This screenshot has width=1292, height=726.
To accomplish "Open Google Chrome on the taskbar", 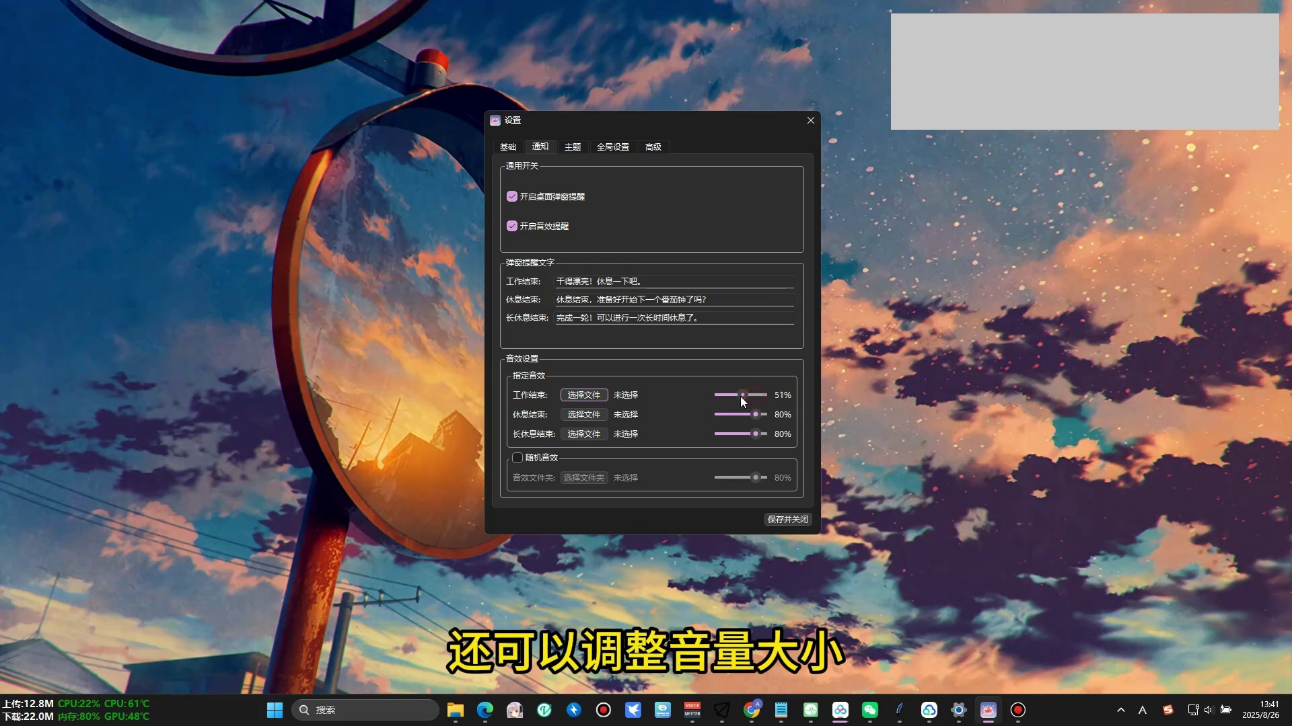I will coord(752,710).
